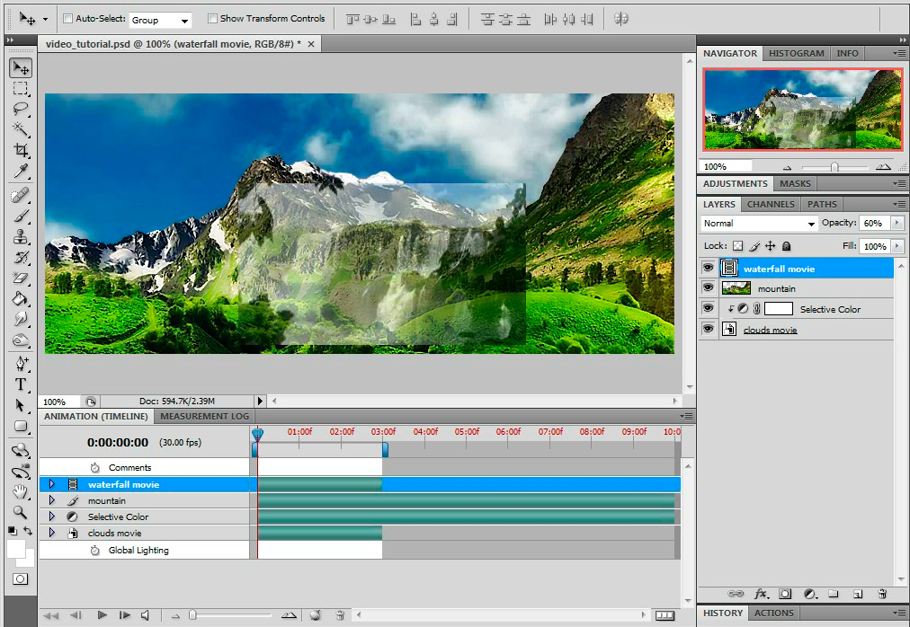Add a layer style via fx icon

pos(761,594)
